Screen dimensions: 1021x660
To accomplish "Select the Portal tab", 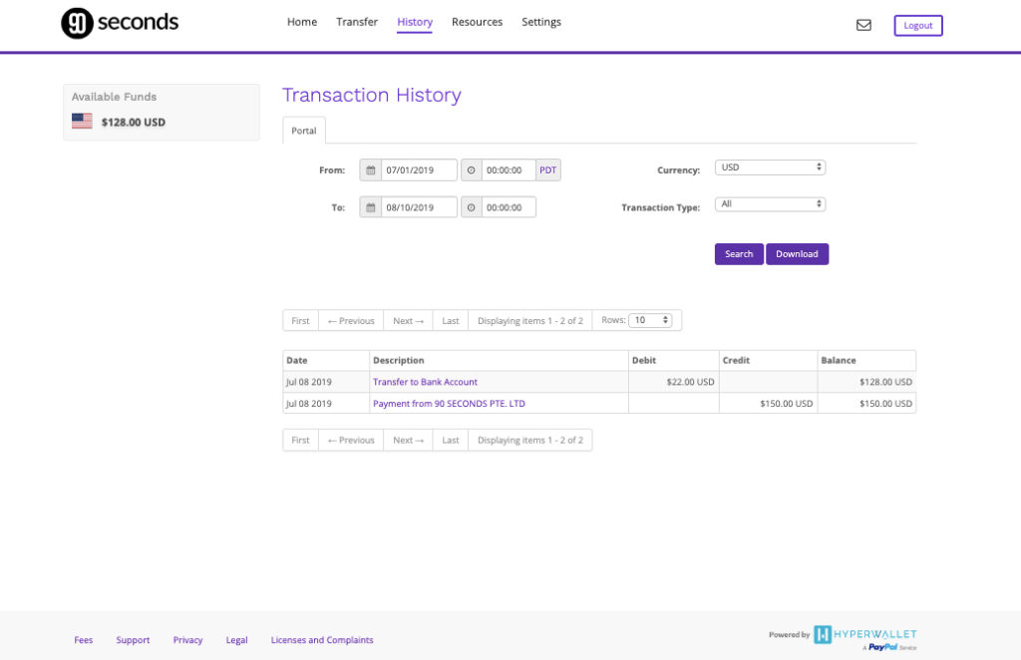I will pos(303,131).
